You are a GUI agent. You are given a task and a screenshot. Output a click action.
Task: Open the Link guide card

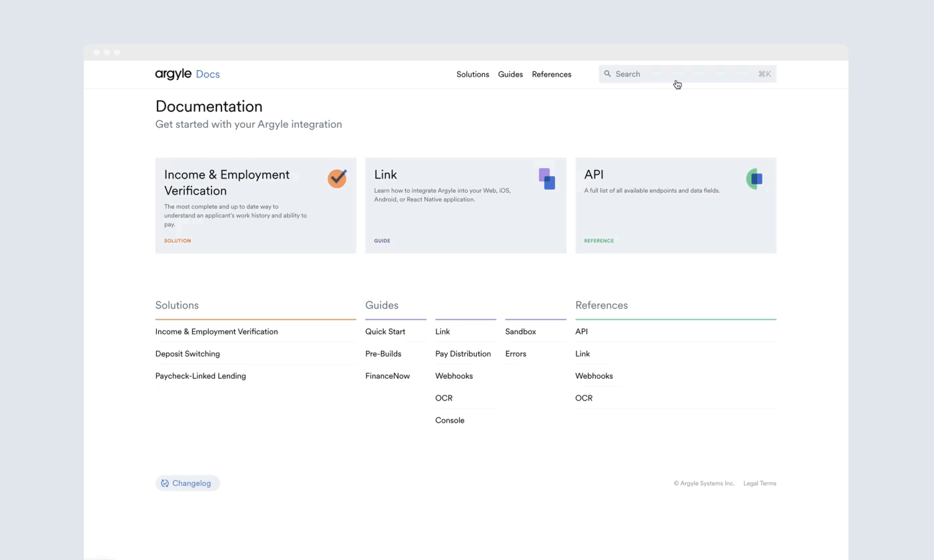[x=466, y=205]
